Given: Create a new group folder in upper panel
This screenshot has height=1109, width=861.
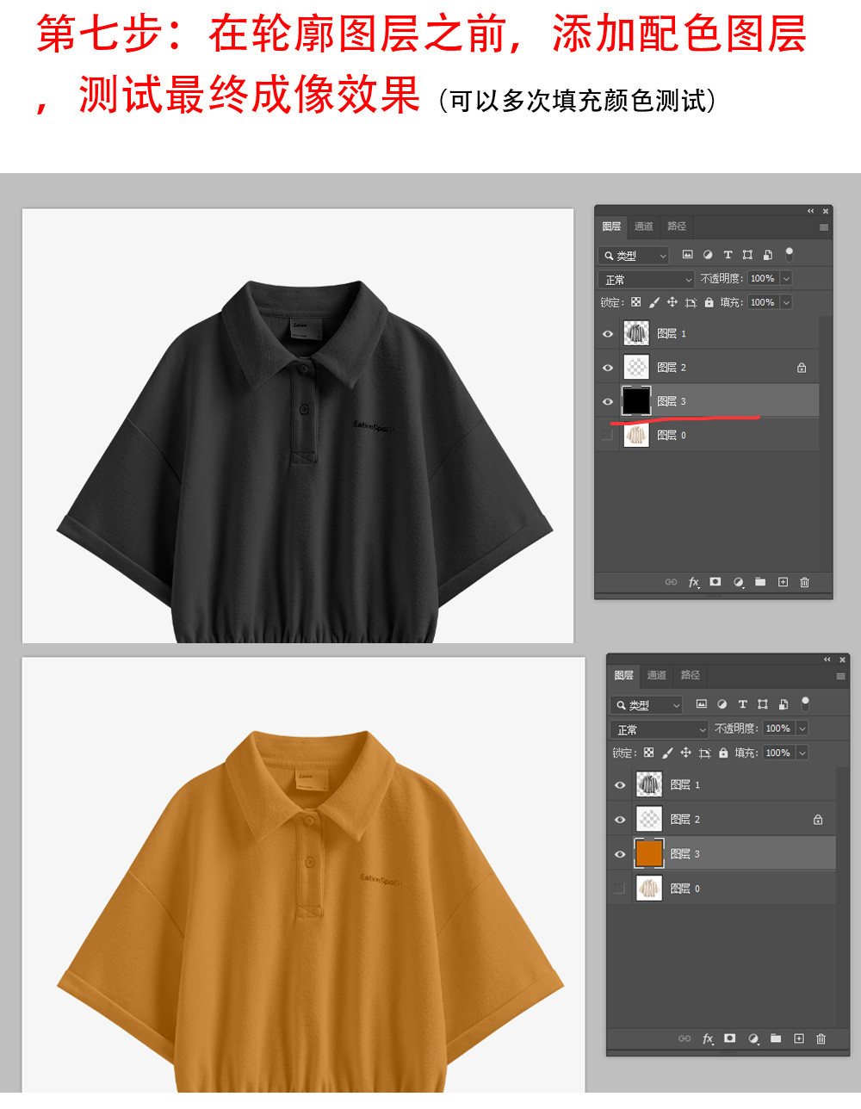Looking at the screenshot, I should [x=760, y=583].
